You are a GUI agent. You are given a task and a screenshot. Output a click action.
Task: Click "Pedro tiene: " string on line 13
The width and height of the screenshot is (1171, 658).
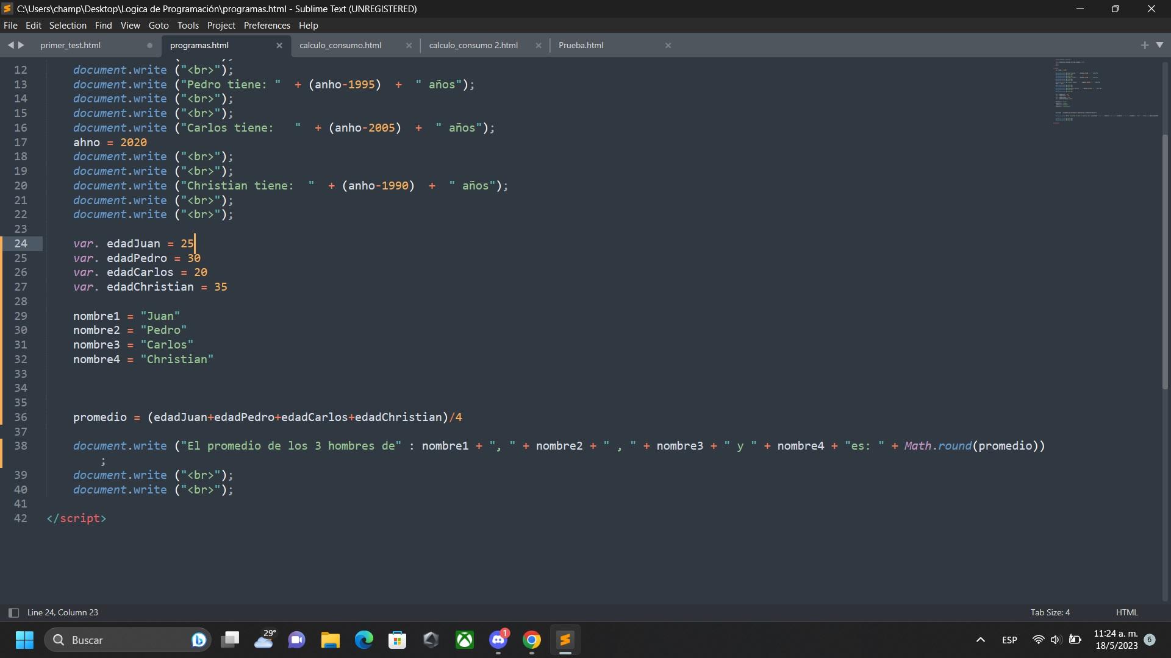pyautogui.click(x=231, y=84)
